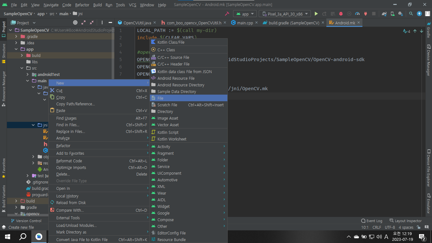Collapse the app module node
The image size is (432, 243).
tap(16, 49)
